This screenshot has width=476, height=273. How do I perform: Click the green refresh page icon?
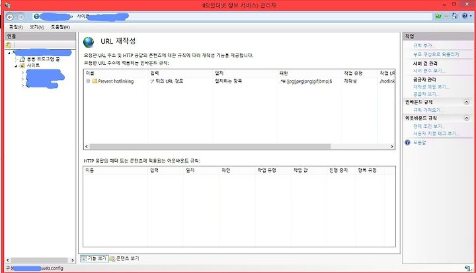[x=438, y=16]
